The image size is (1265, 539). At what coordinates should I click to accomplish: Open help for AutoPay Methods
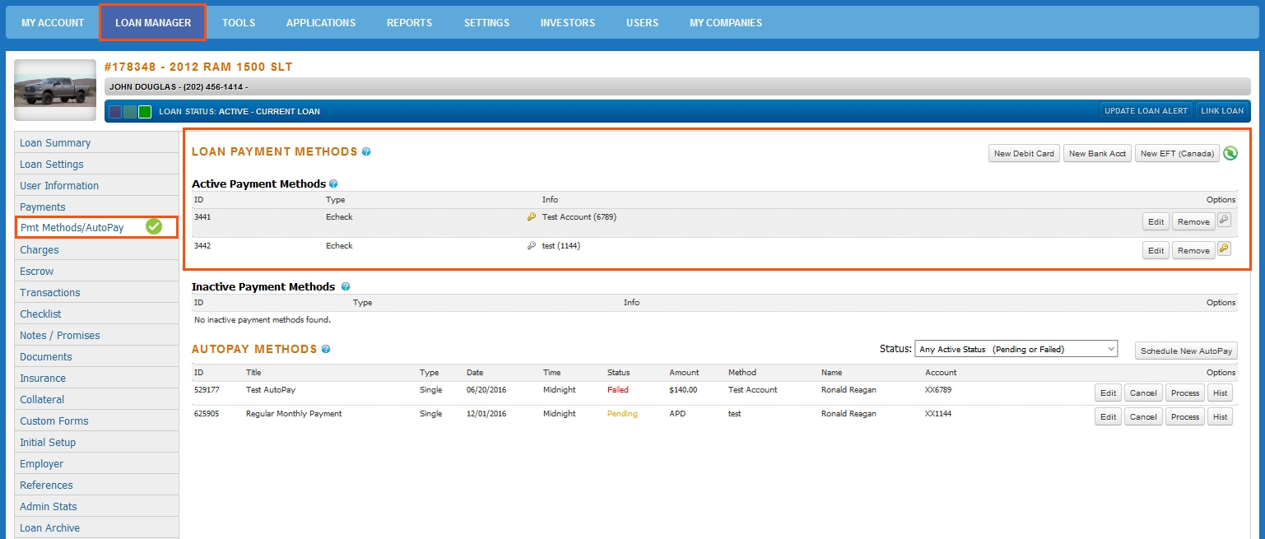pyautogui.click(x=326, y=350)
